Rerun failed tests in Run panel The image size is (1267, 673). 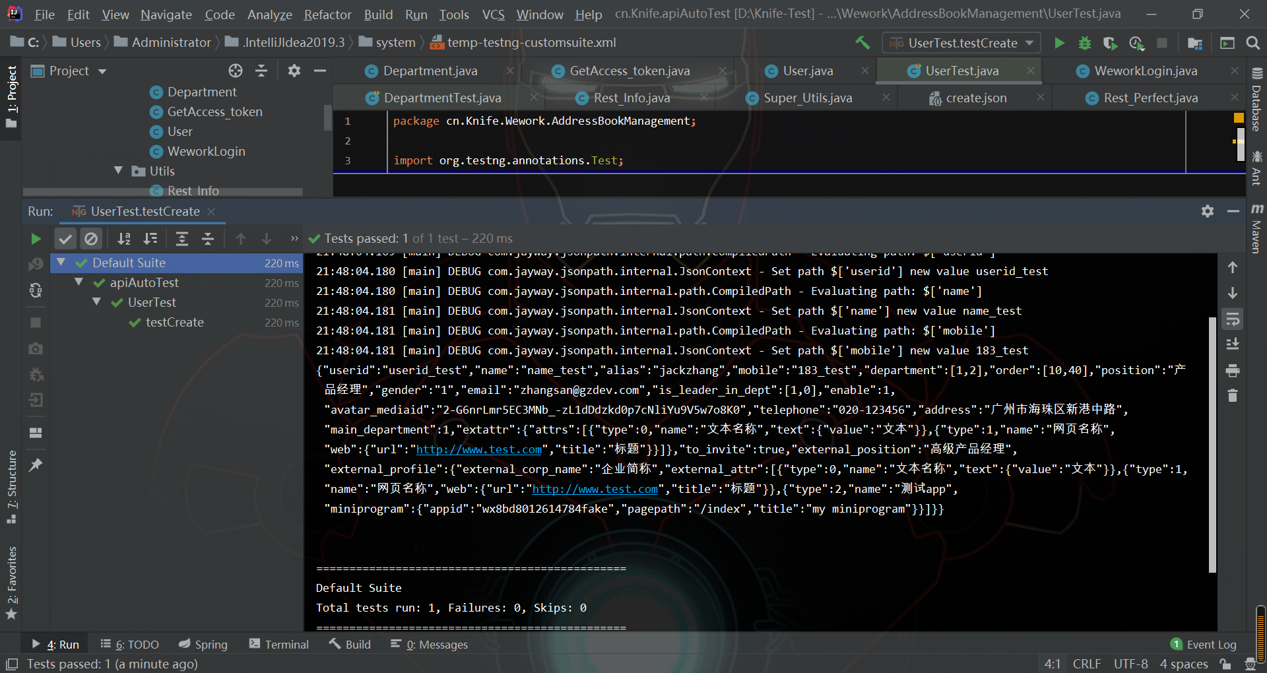click(36, 265)
